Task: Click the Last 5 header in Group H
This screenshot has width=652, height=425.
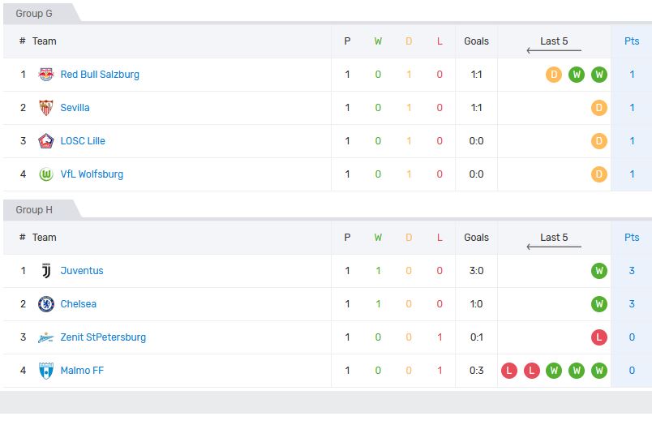Action: pyautogui.click(x=554, y=238)
